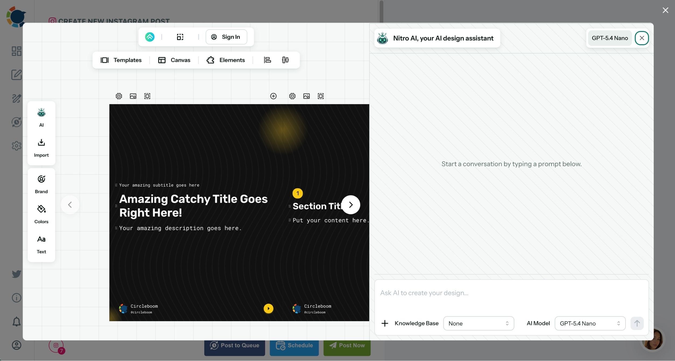Click the first slide frame select icon
Image resolution: width=675 pixels, height=361 pixels.
(x=147, y=96)
